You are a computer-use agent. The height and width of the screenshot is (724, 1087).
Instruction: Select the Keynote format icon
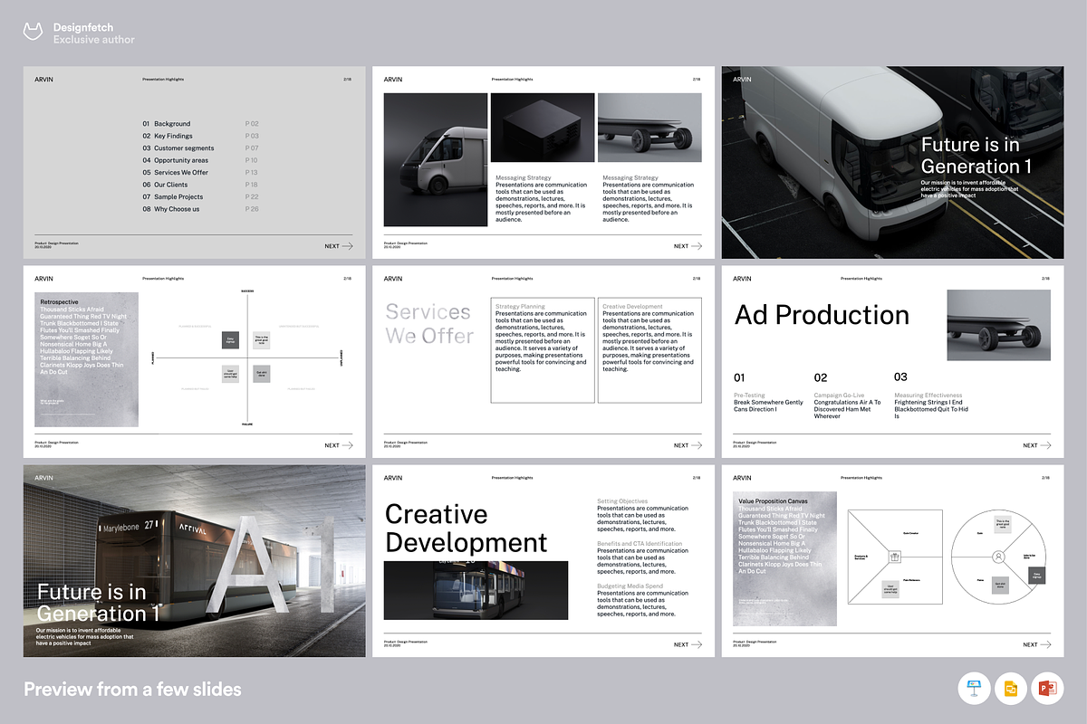973,690
